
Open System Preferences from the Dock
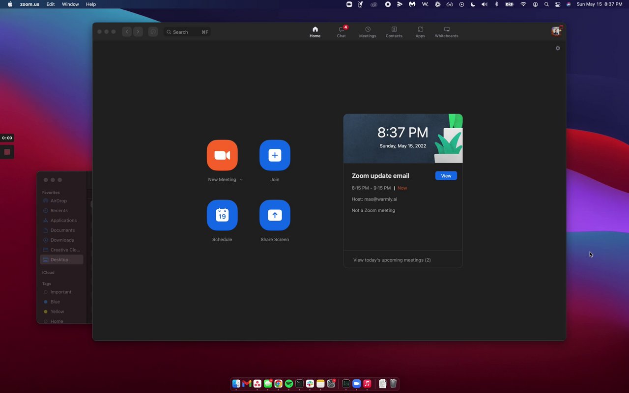331,384
